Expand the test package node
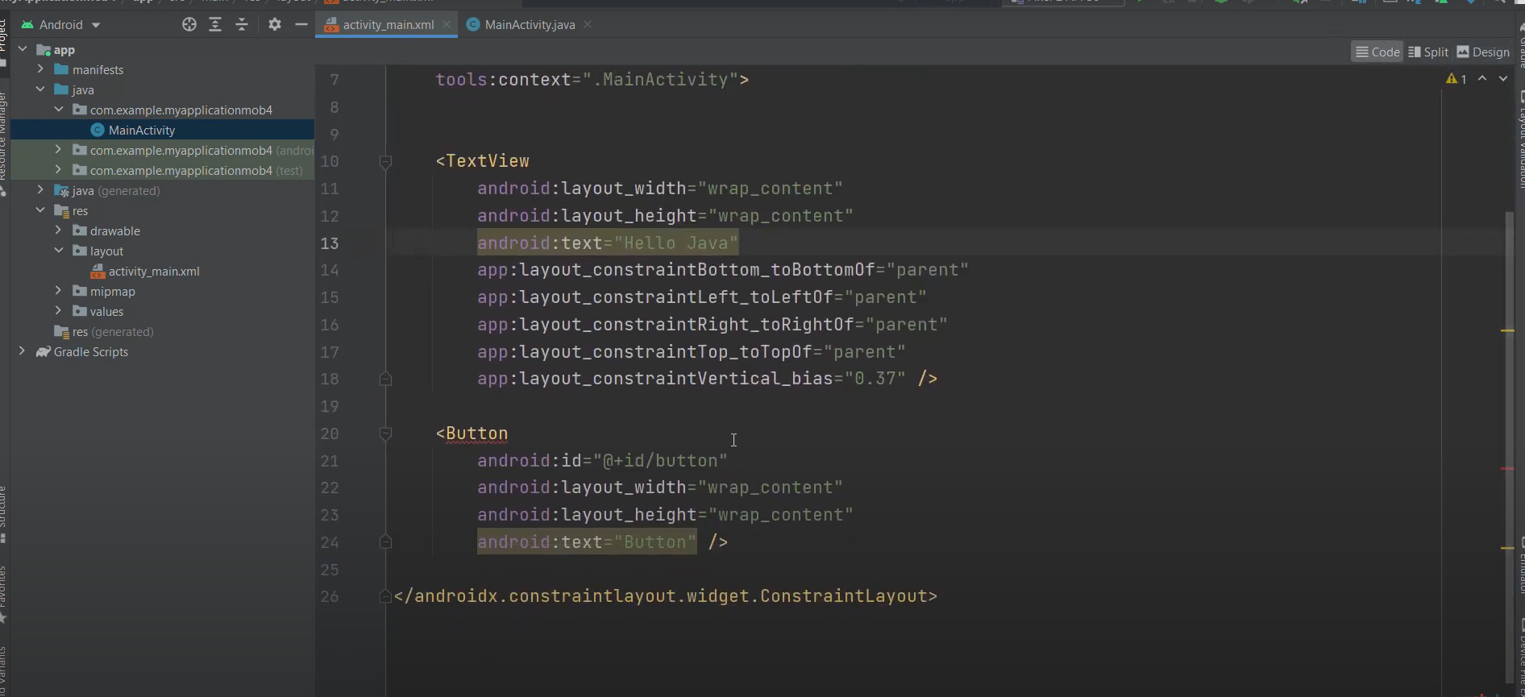 [58, 171]
